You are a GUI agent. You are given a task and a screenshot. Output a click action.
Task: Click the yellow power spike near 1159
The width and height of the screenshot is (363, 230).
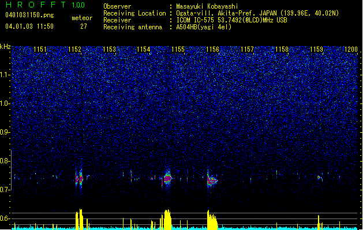pyautogui.click(x=319, y=223)
